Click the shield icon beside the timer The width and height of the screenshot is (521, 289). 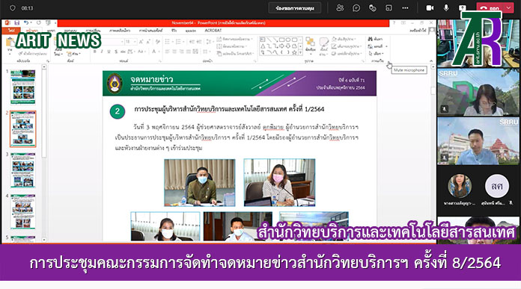[12, 8]
